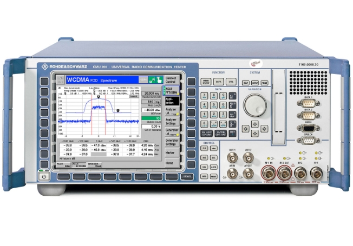
Task: Click the CLR control key
Action: pos(204,148)
